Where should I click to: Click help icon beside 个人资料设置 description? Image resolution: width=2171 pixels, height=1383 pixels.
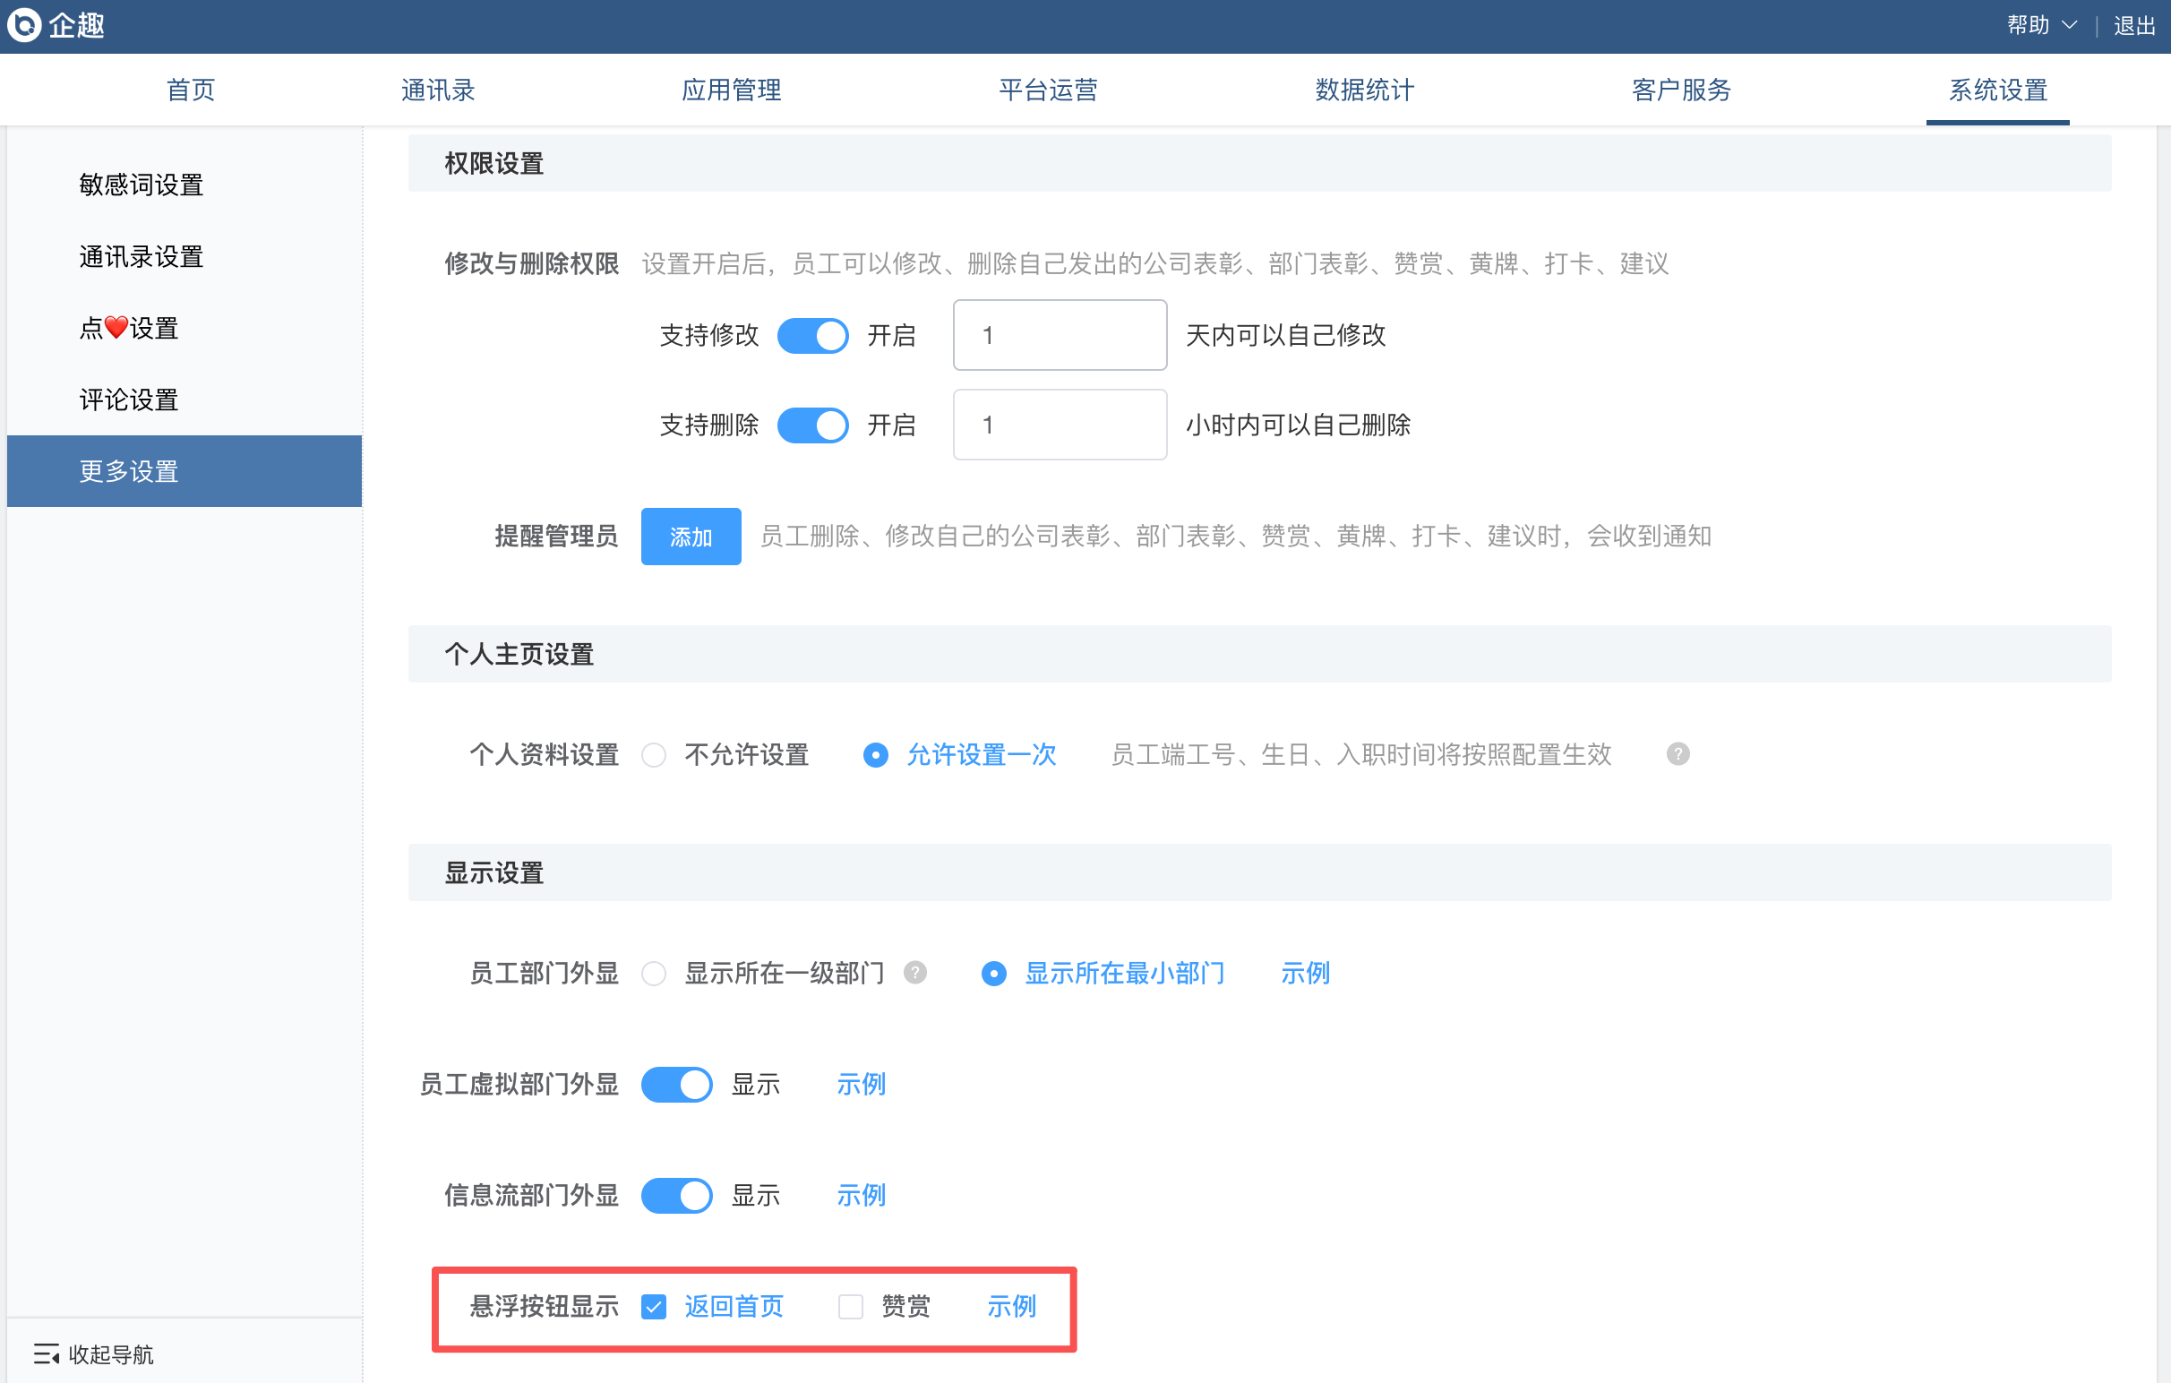[x=1677, y=753]
